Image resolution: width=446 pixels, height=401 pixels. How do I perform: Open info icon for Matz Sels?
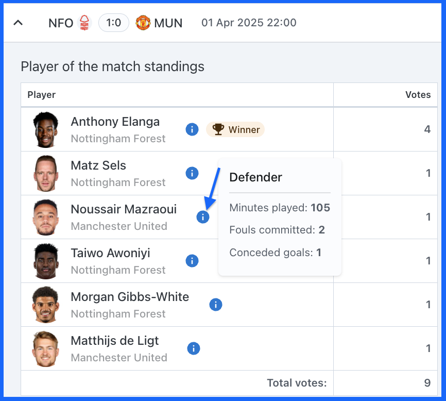pos(192,173)
